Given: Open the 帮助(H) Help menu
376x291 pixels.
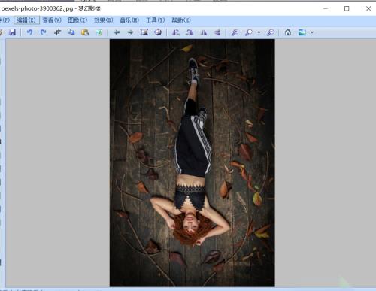Looking at the screenshot, I should (x=181, y=20).
